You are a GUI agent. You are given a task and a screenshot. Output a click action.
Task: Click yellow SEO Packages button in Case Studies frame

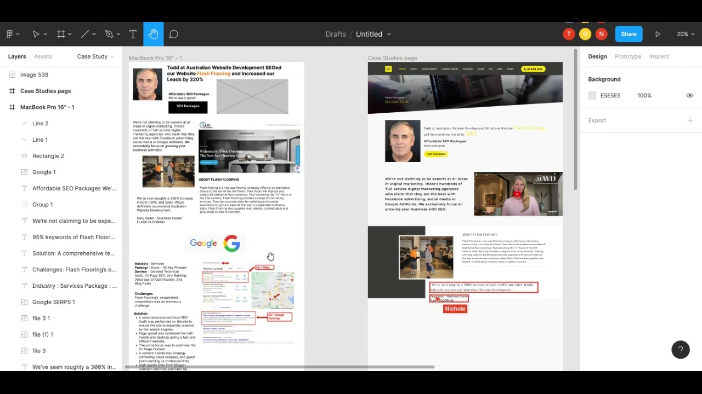point(436,154)
